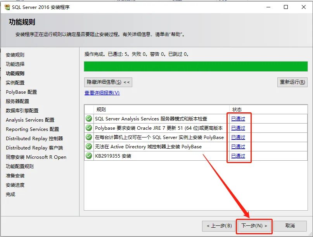Click green check icon for Active Directory rule
This screenshot has width=313, height=237.
(x=89, y=146)
